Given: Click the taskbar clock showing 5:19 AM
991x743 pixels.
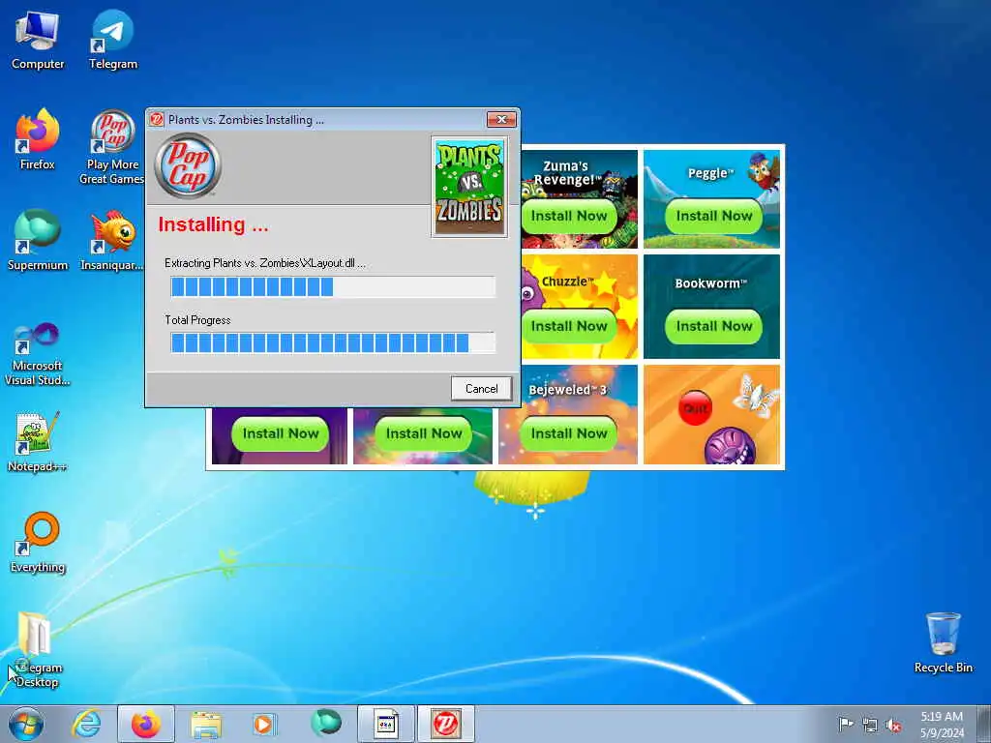Looking at the screenshot, I should click(x=942, y=725).
